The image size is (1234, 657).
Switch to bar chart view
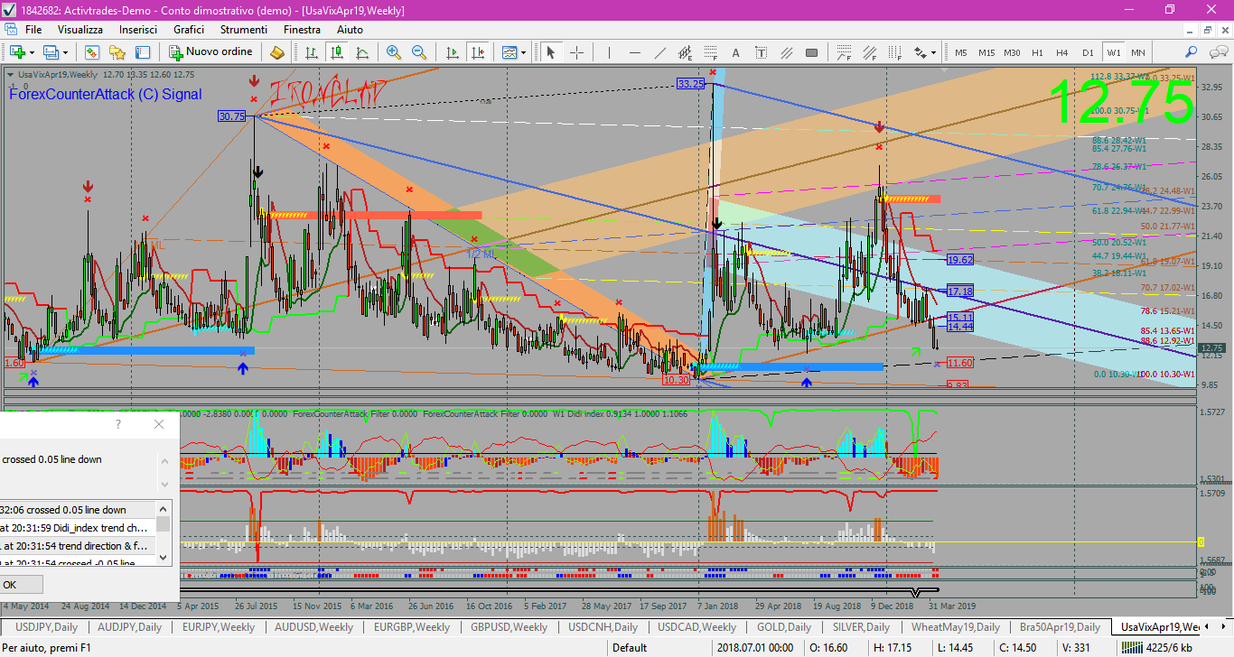312,52
